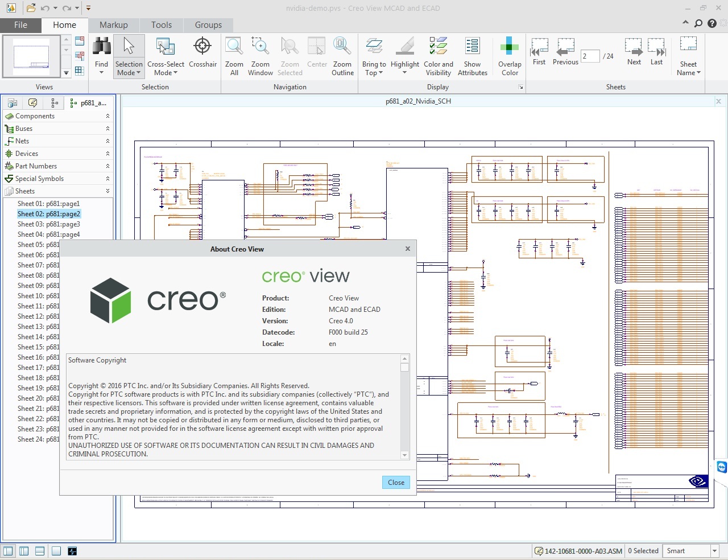
Task: Jump to the Last sheet
Action: [656, 47]
